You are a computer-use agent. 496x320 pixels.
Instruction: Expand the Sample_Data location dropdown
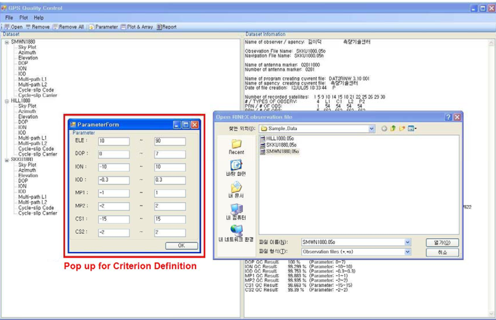(372, 129)
